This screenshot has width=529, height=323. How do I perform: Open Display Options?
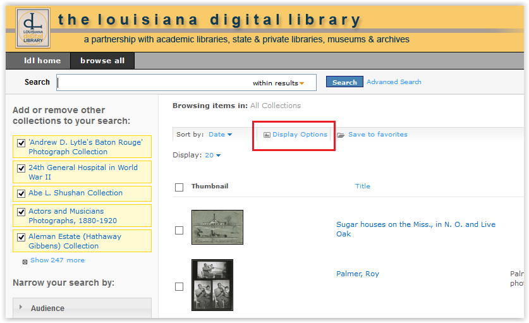[300, 135]
